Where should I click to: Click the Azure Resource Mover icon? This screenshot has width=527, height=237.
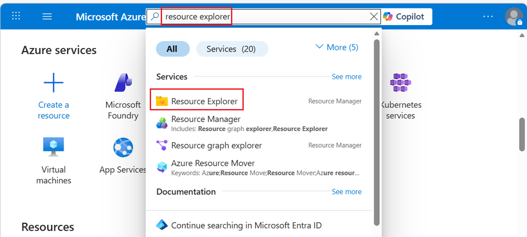[162, 168]
